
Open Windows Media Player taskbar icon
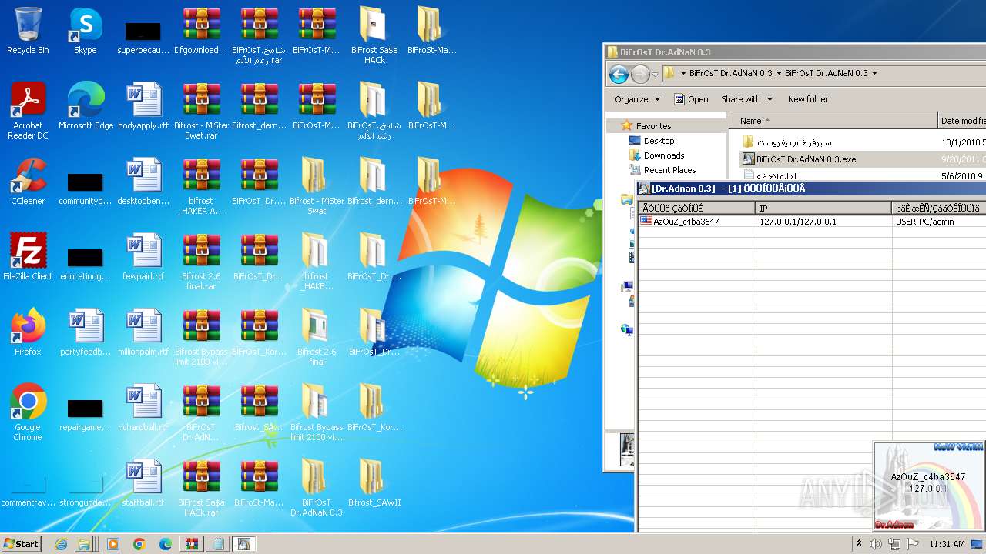click(113, 544)
